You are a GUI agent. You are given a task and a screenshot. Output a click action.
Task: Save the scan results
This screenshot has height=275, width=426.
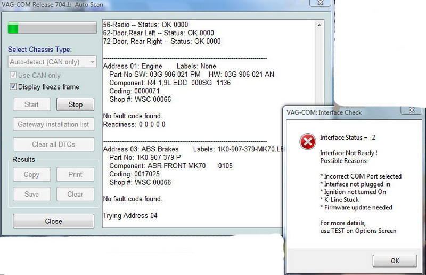tap(32, 194)
